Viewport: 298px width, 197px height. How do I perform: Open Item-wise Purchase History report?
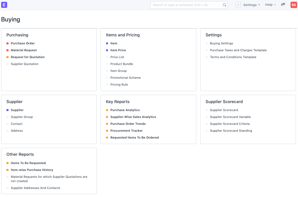pos(32,170)
